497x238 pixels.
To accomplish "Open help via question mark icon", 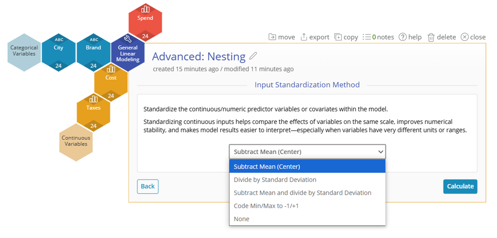I will (402, 37).
